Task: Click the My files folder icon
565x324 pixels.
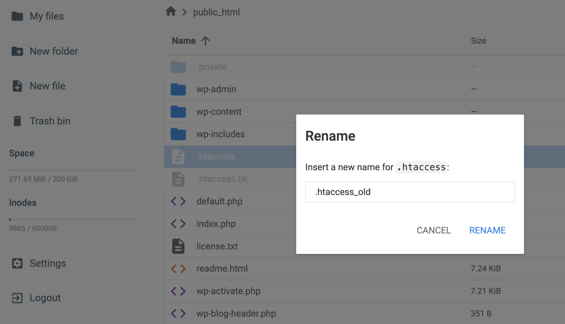Action: [x=17, y=16]
